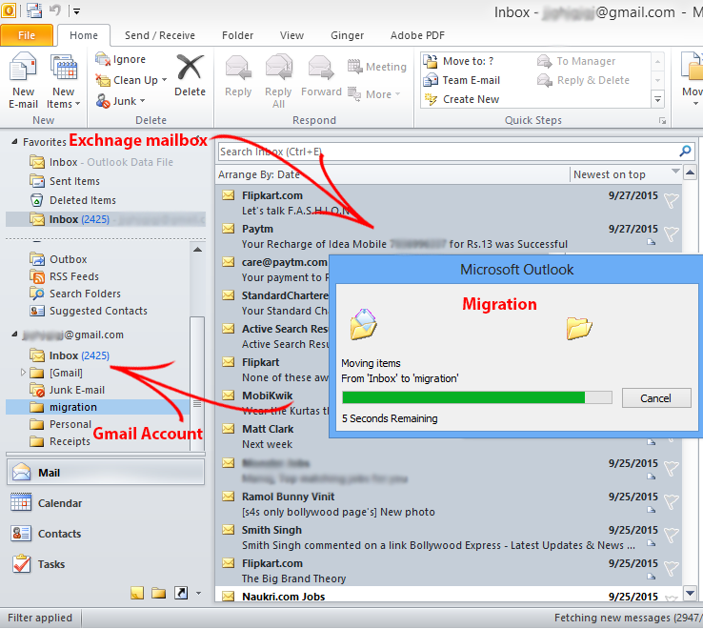Viewport: 703px width, 629px height.
Task: Open the Ginger tab
Action: (347, 35)
